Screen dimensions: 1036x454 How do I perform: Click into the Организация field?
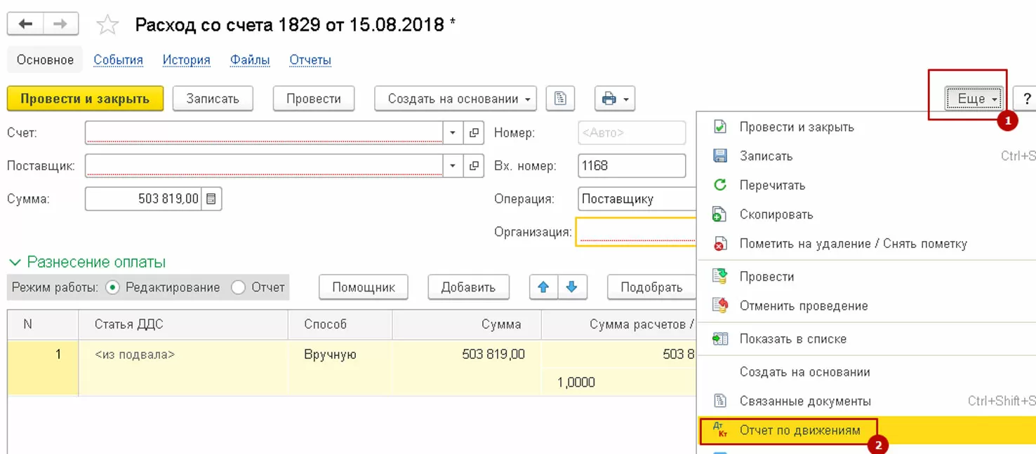click(636, 232)
